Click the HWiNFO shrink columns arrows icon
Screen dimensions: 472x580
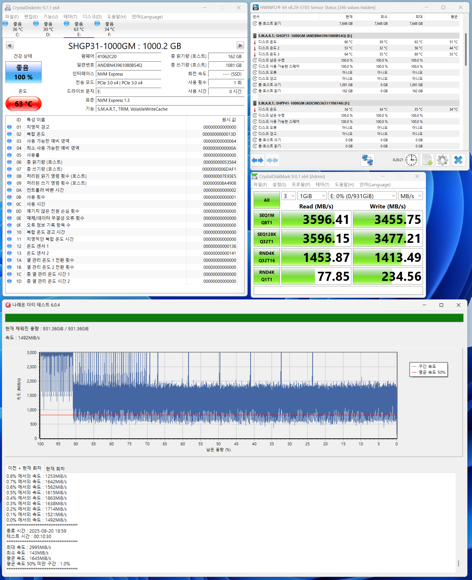click(272, 160)
